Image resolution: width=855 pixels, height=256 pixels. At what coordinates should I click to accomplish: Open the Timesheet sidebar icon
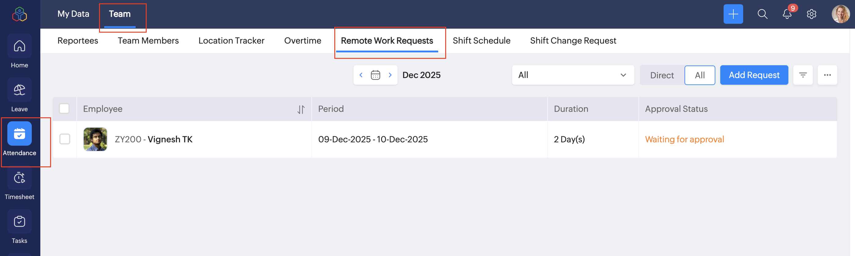[19, 178]
